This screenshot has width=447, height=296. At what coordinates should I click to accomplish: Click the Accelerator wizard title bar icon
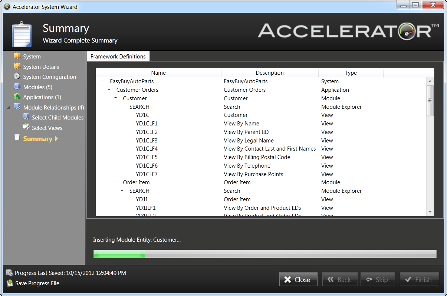coord(7,7)
